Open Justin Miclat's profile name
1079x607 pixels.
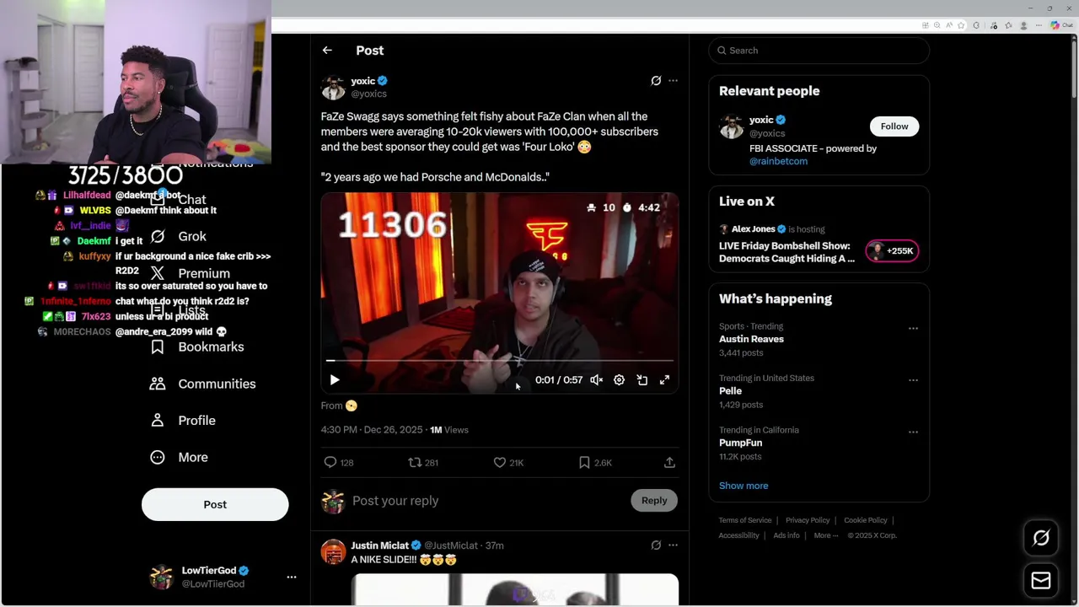379,545
